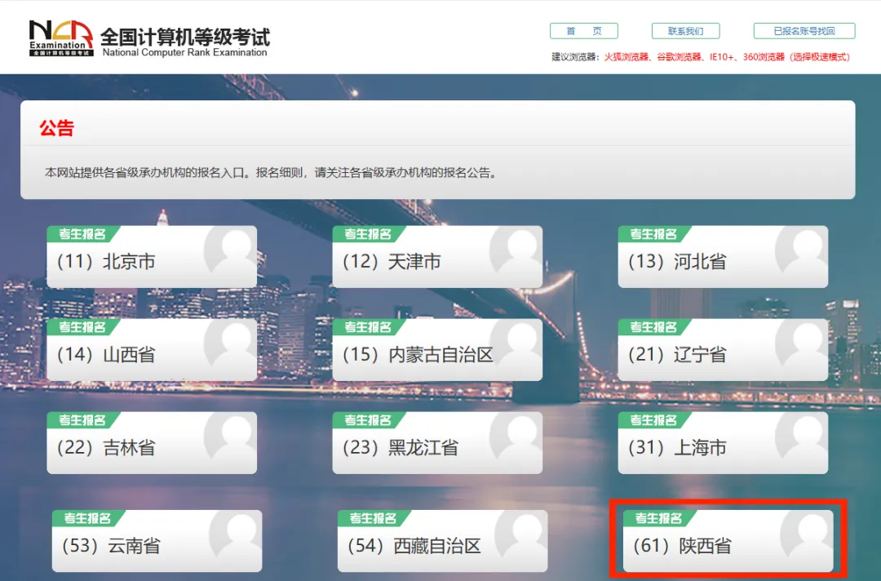
Task: Click 考生报名 ribbon on Inner Mongolia card
Action: point(370,327)
